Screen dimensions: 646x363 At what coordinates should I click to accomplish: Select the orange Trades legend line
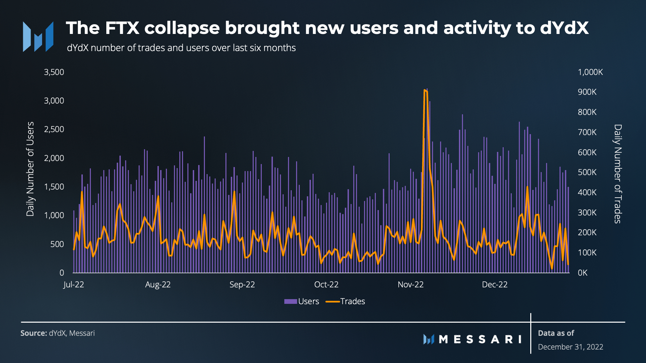332,301
